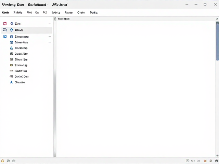Click the main panel title label

64,19
